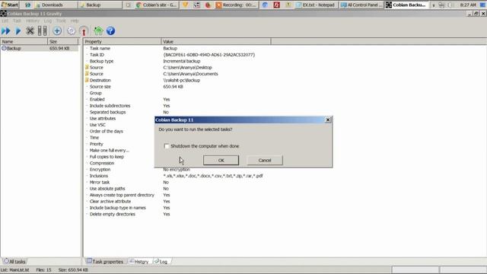This screenshot has height=274, width=487.
Task: Click the Inclusions file pattern value
Action: tap(213, 176)
